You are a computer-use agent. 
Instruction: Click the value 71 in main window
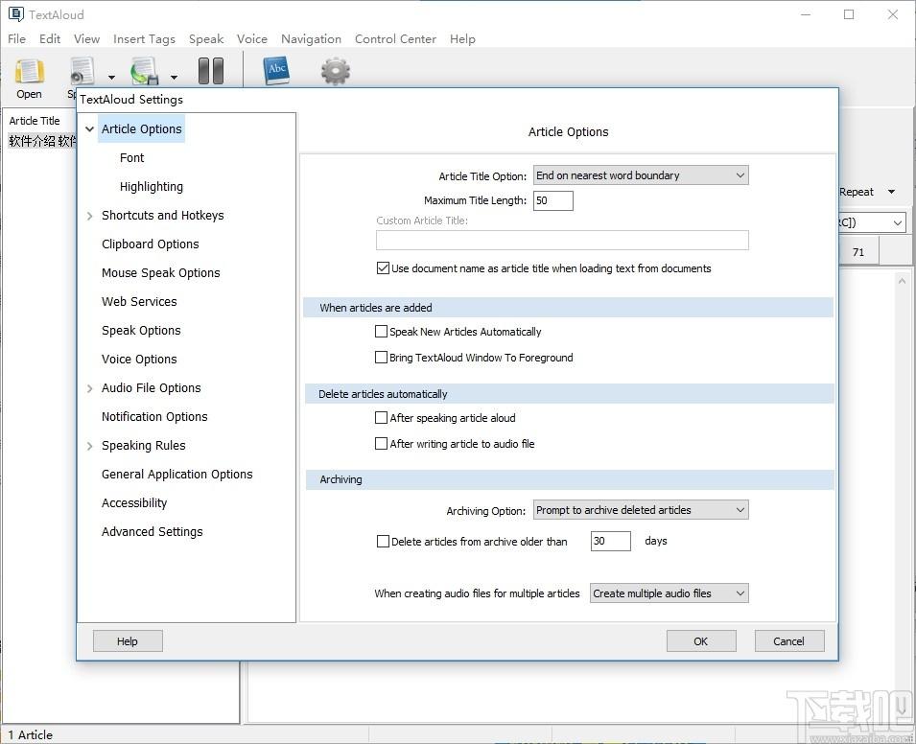(858, 252)
